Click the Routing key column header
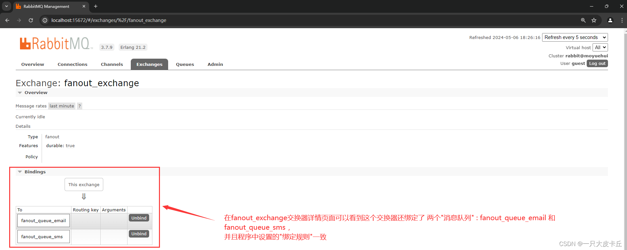Viewport: 627px width, 250px height. [86, 210]
